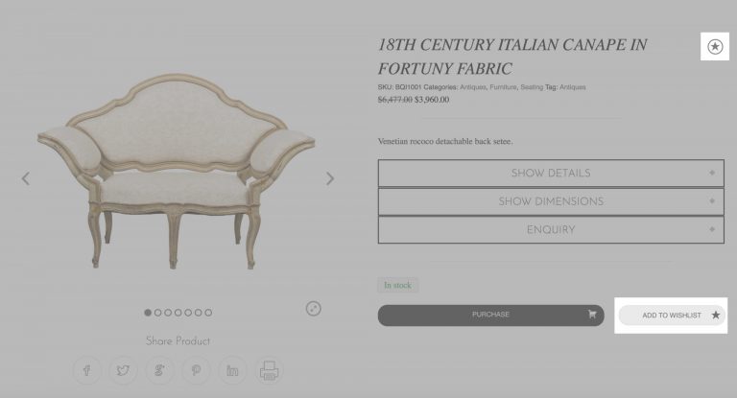This screenshot has height=398, width=737.
Task: Share product on LinkedIn
Action: click(232, 370)
